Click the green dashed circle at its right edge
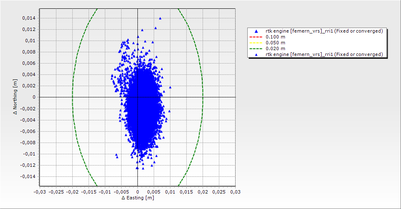This screenshot has height=209, width=401. click(203, 97)
